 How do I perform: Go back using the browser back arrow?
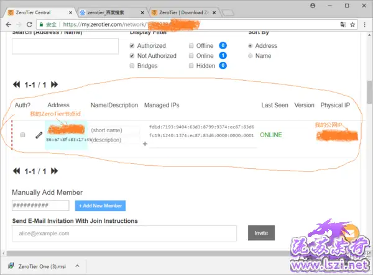tap(9, 24)
